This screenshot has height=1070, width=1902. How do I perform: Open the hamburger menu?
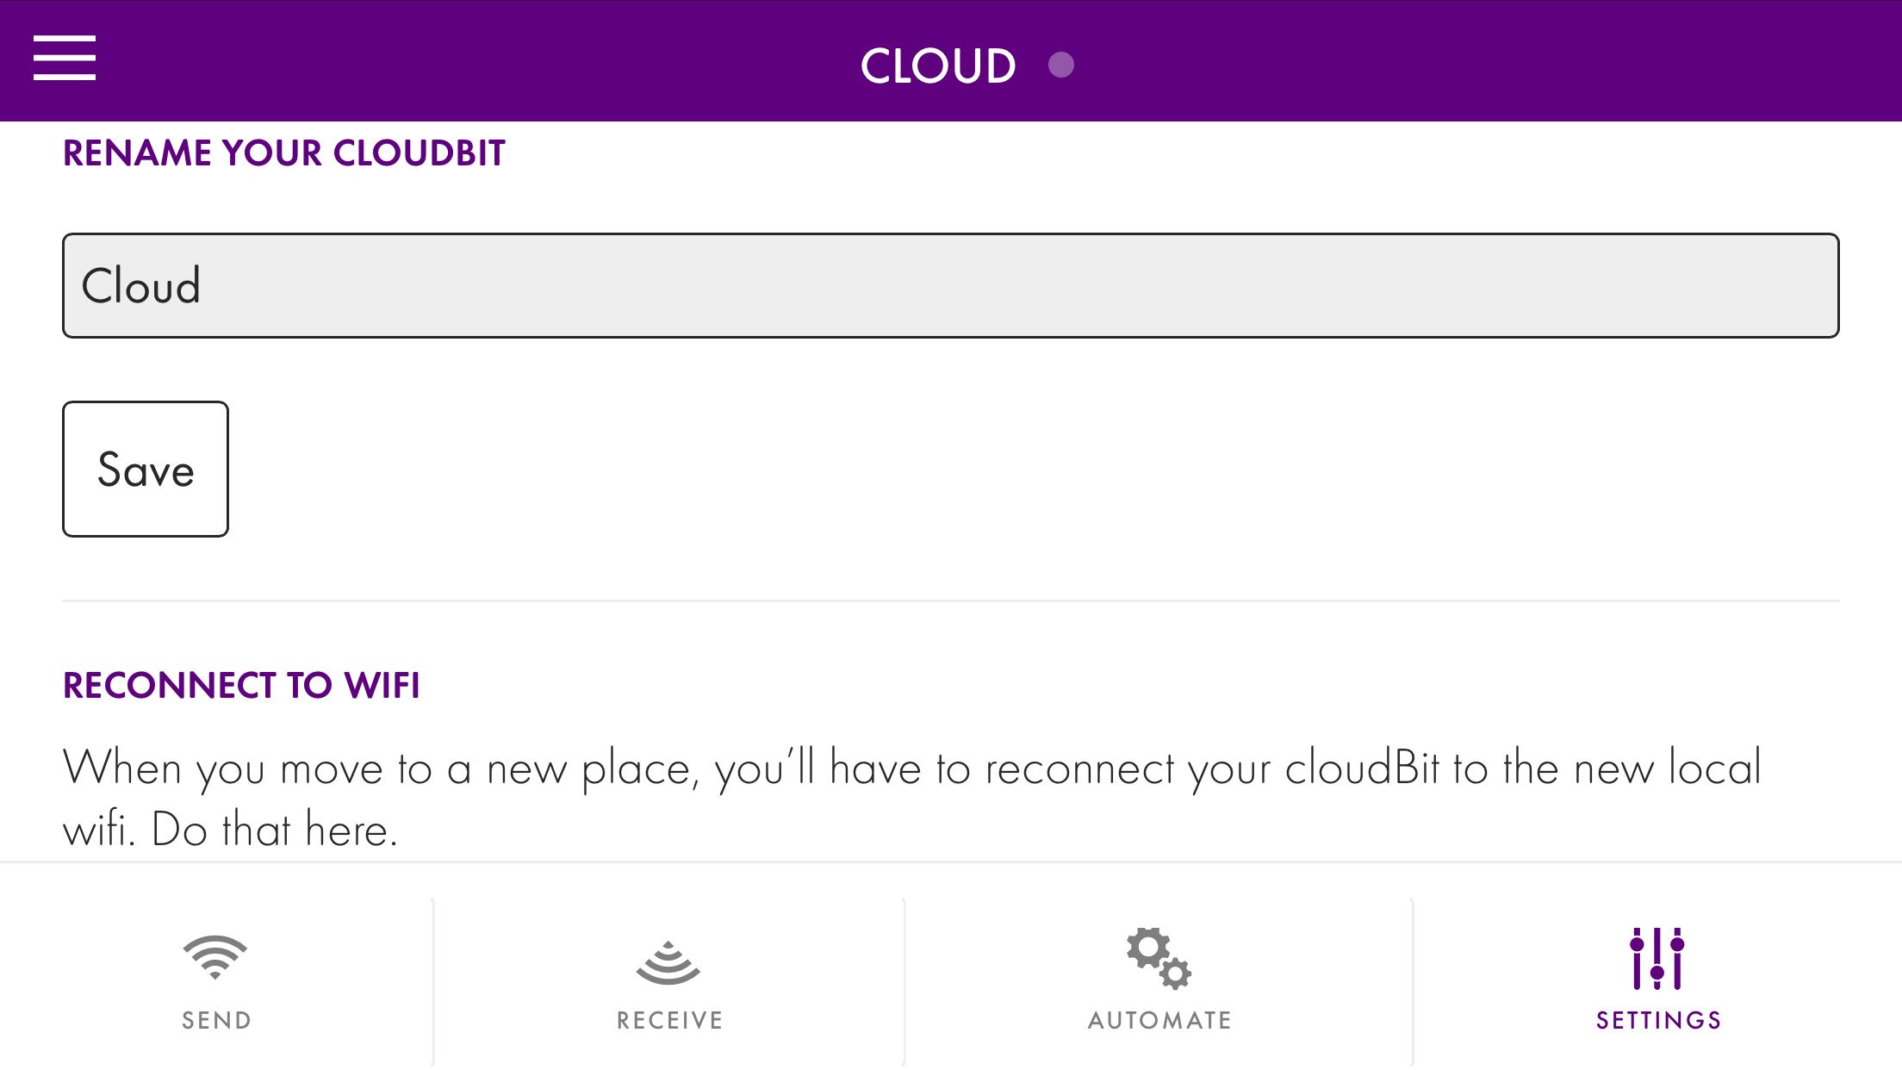point(65,58)
